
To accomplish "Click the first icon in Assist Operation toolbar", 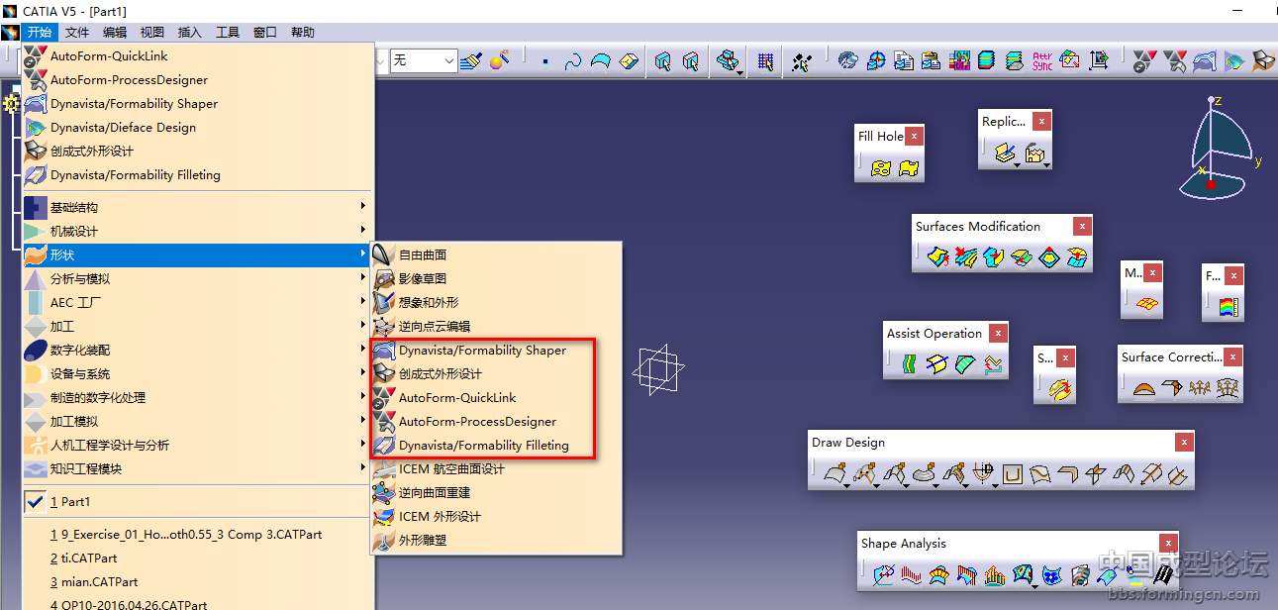I will [909, 364].
